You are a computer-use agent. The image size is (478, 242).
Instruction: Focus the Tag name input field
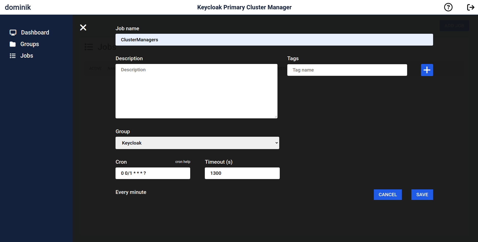click(347, 70)
